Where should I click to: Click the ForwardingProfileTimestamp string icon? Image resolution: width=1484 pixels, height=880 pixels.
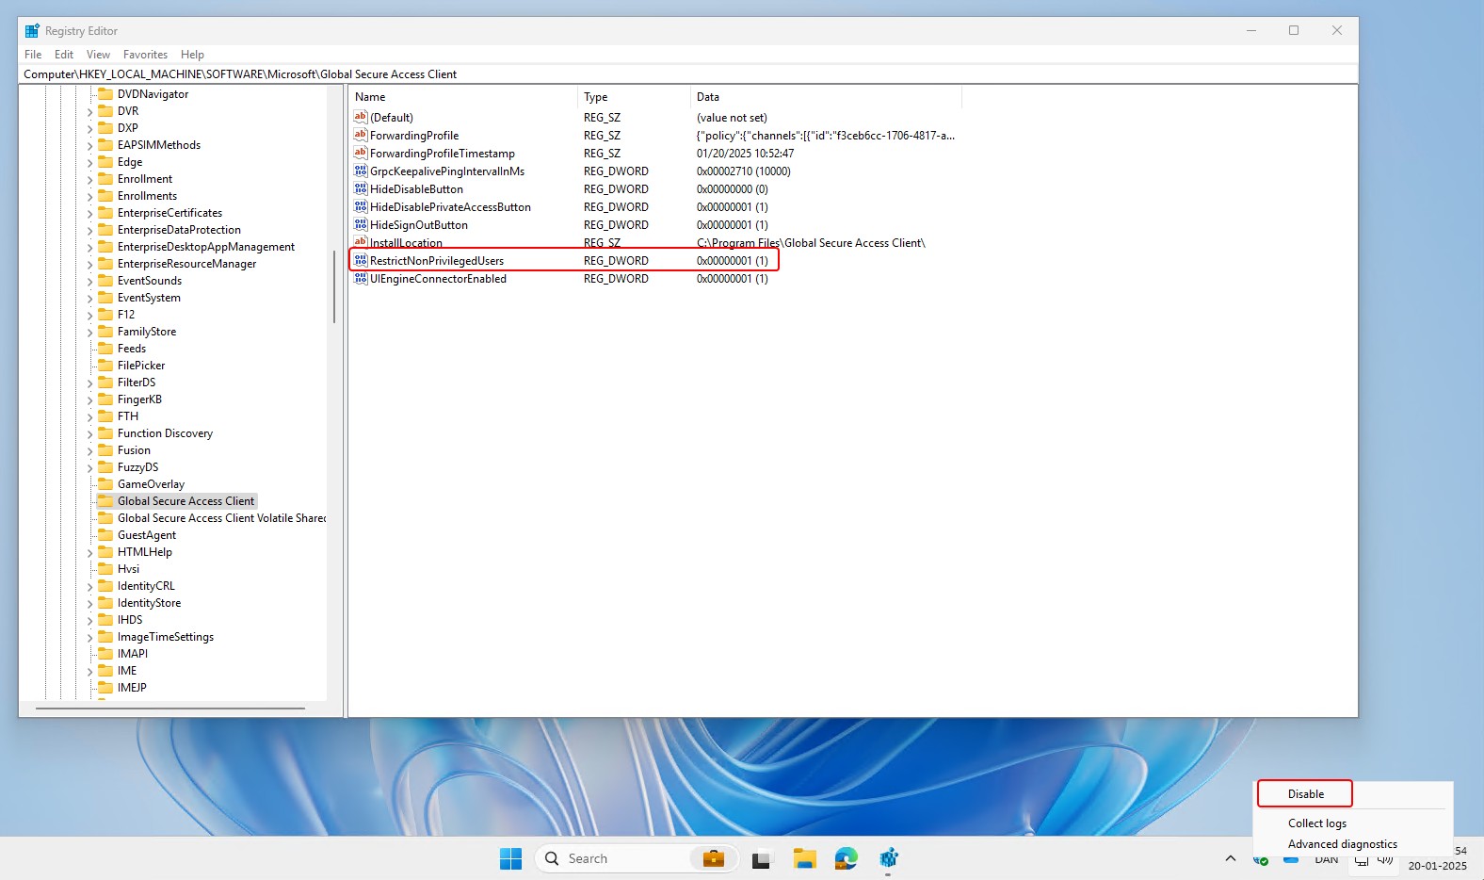click(x=361, y=153)
